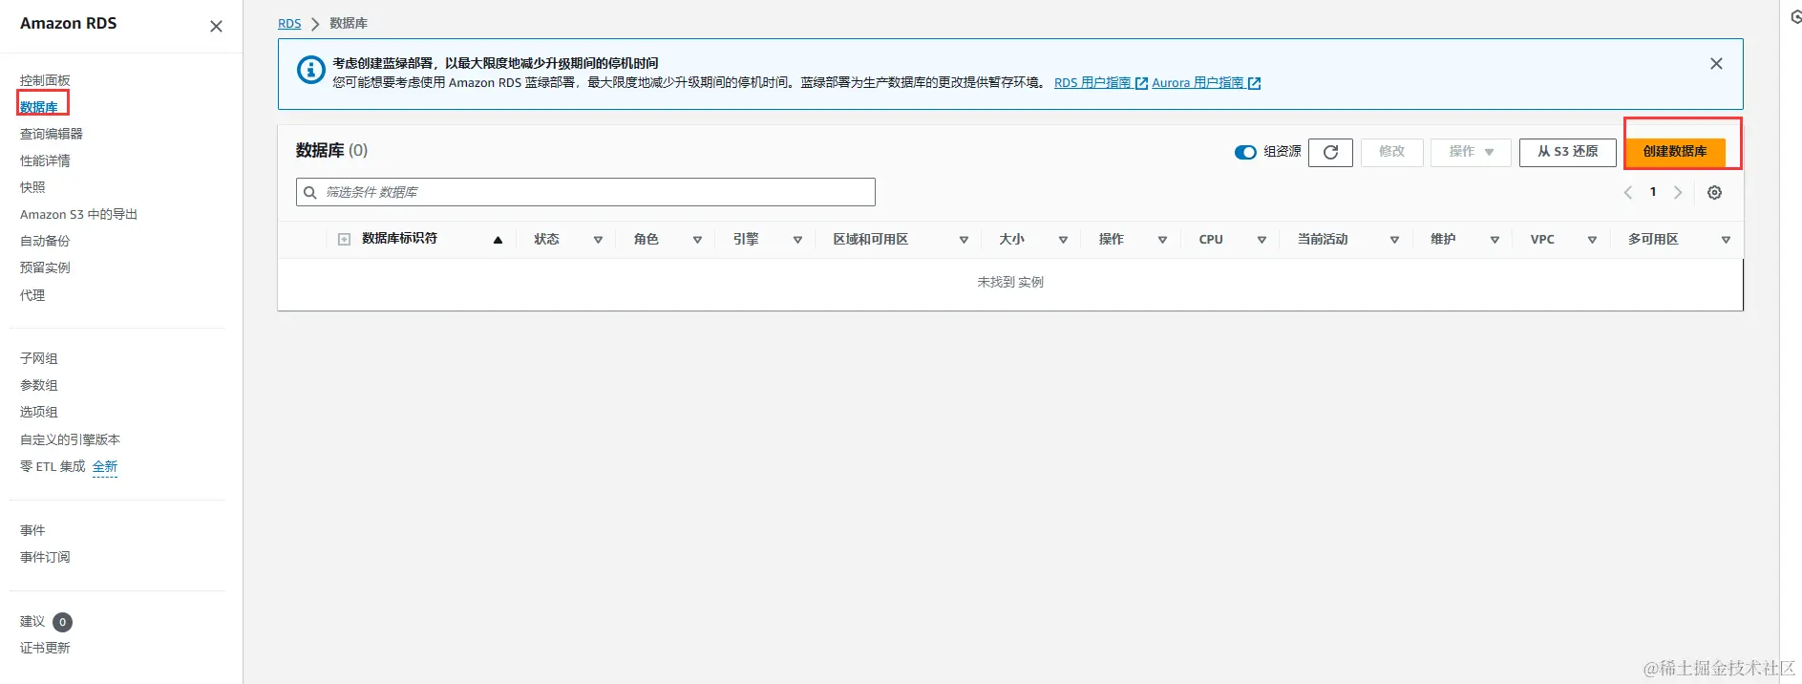1802x684 pixels.
Task: Click search magnifier icon in filter box
Action: pos(310,192)
